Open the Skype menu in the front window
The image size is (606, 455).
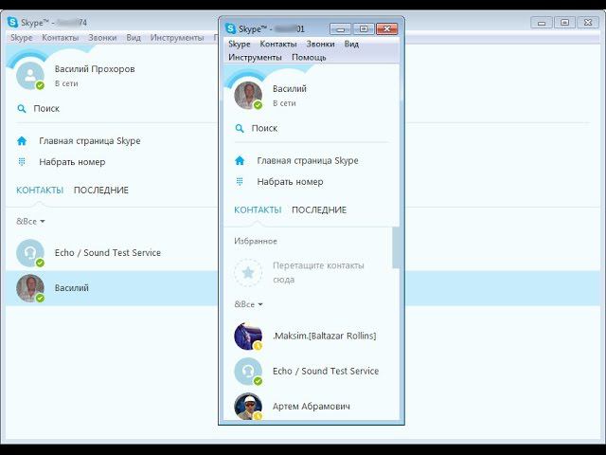coord(240,45)
